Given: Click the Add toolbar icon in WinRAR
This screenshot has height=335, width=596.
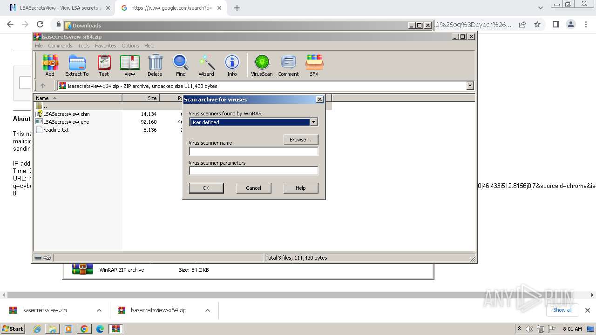Looking at the screenshot, I should tap(50, 66).
